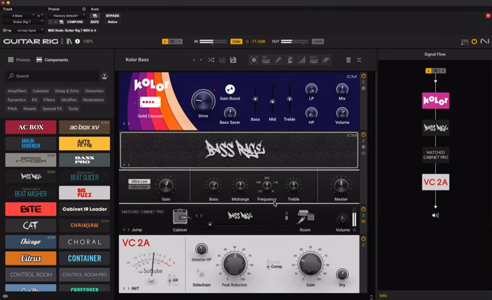Screen dimensions: 492x300
Task: Filter components by Amplifiers
Action: pos(17,91)
